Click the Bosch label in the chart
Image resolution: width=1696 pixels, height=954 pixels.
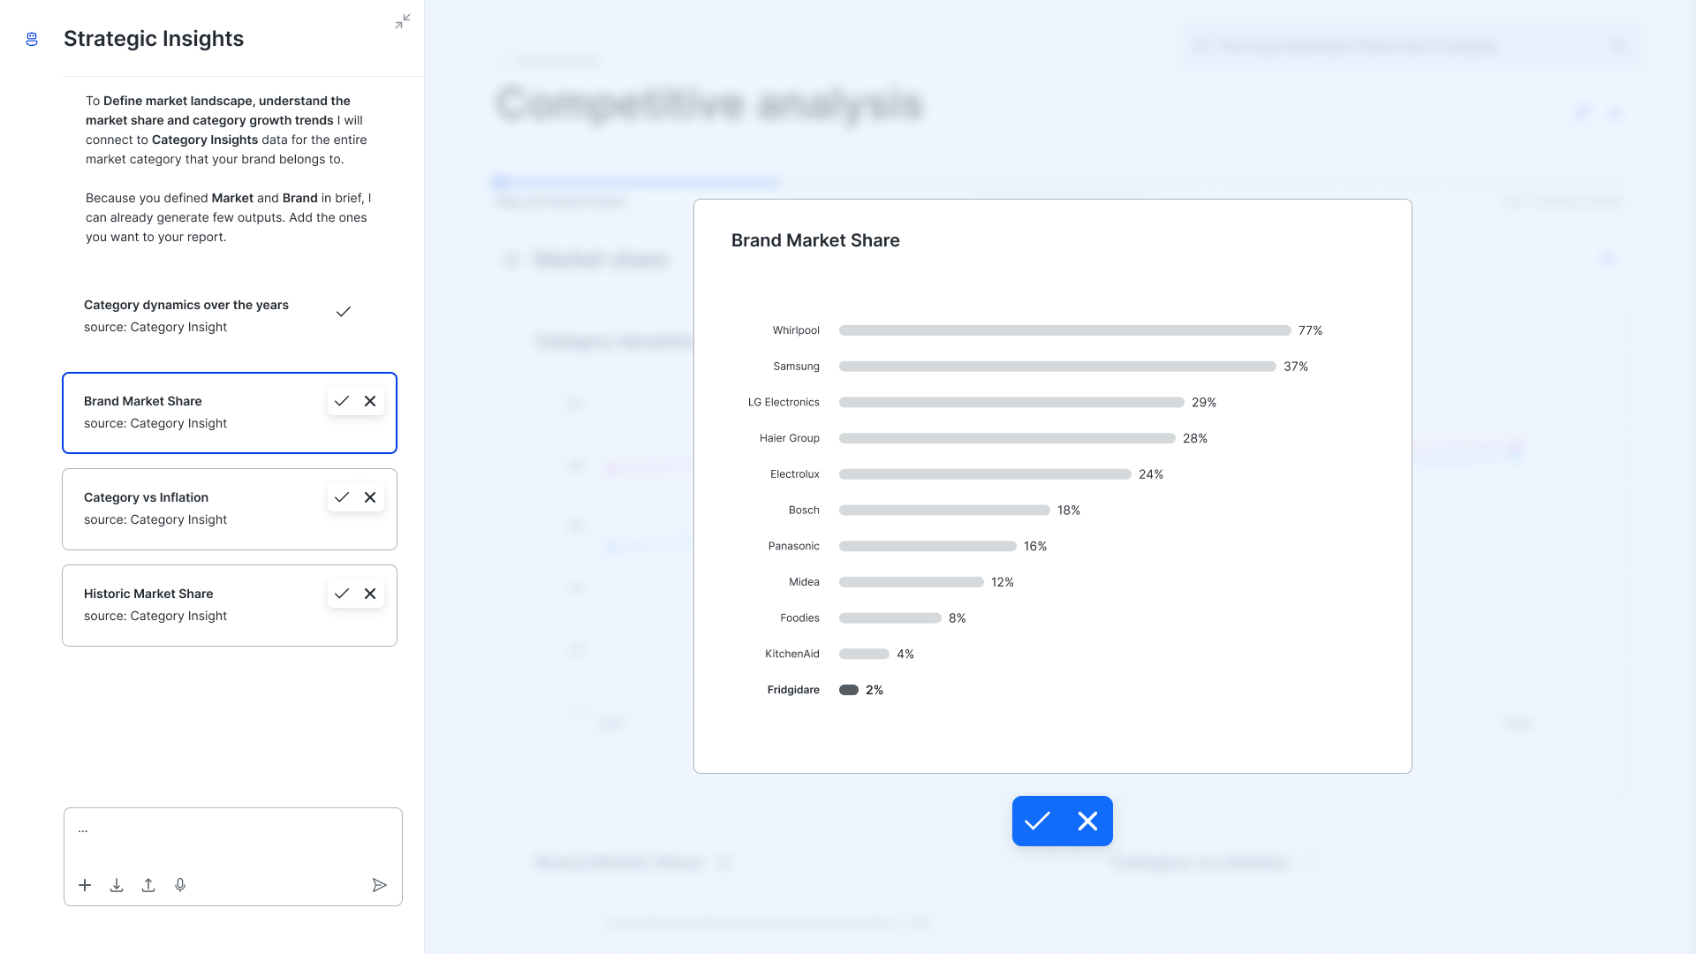(x=804, y=511)
